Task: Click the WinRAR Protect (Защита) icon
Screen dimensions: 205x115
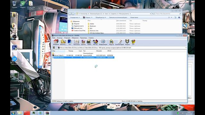Action: 127,42
